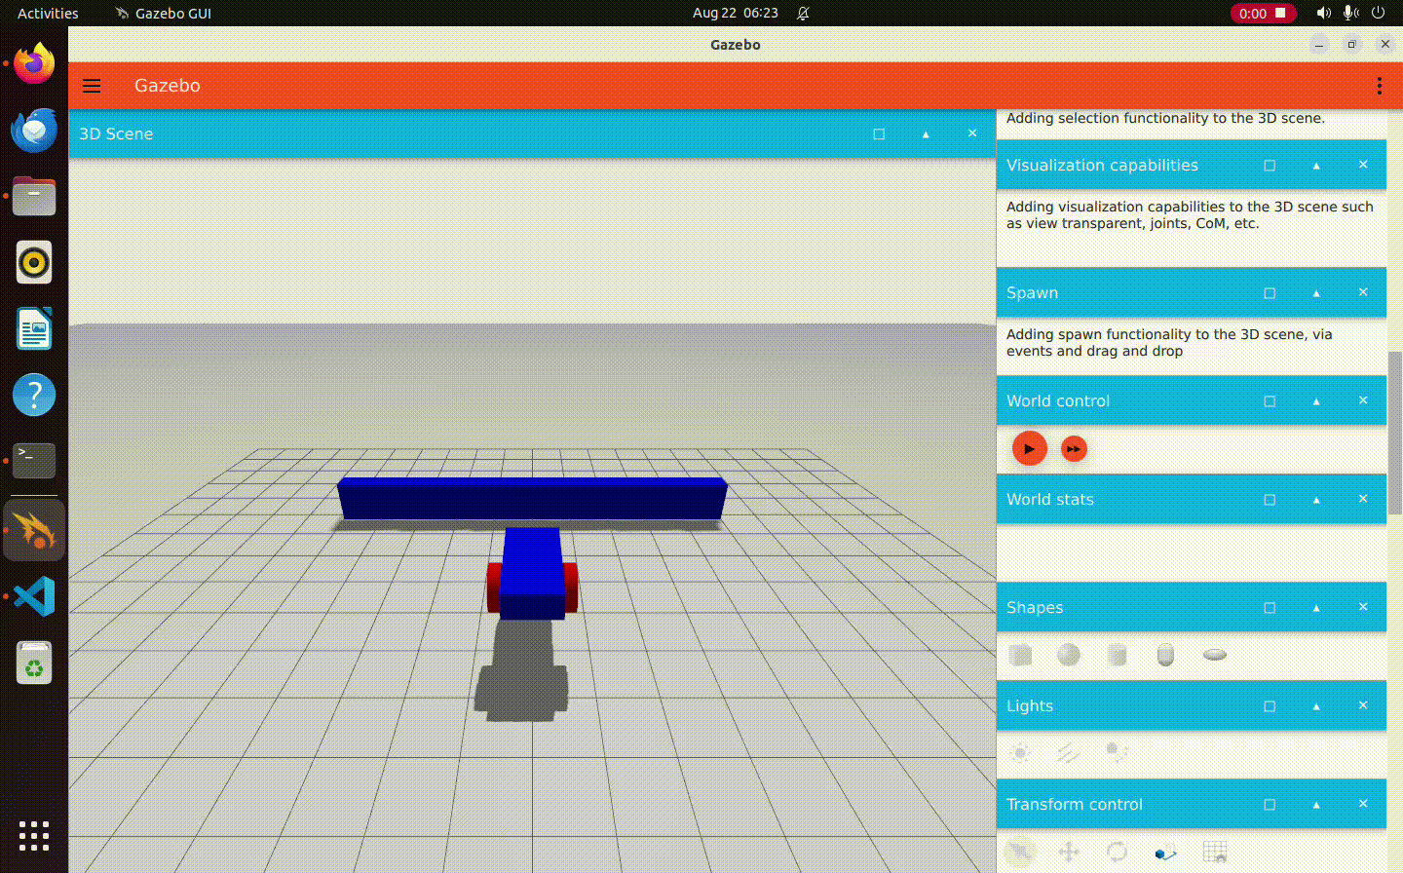Insert a box shape
This screenshot has width=1403, height=873.
1020,655
